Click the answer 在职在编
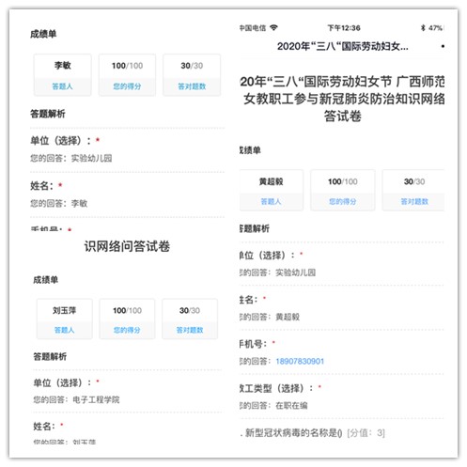Screen dimensions: 467x467 click(291, 406)
